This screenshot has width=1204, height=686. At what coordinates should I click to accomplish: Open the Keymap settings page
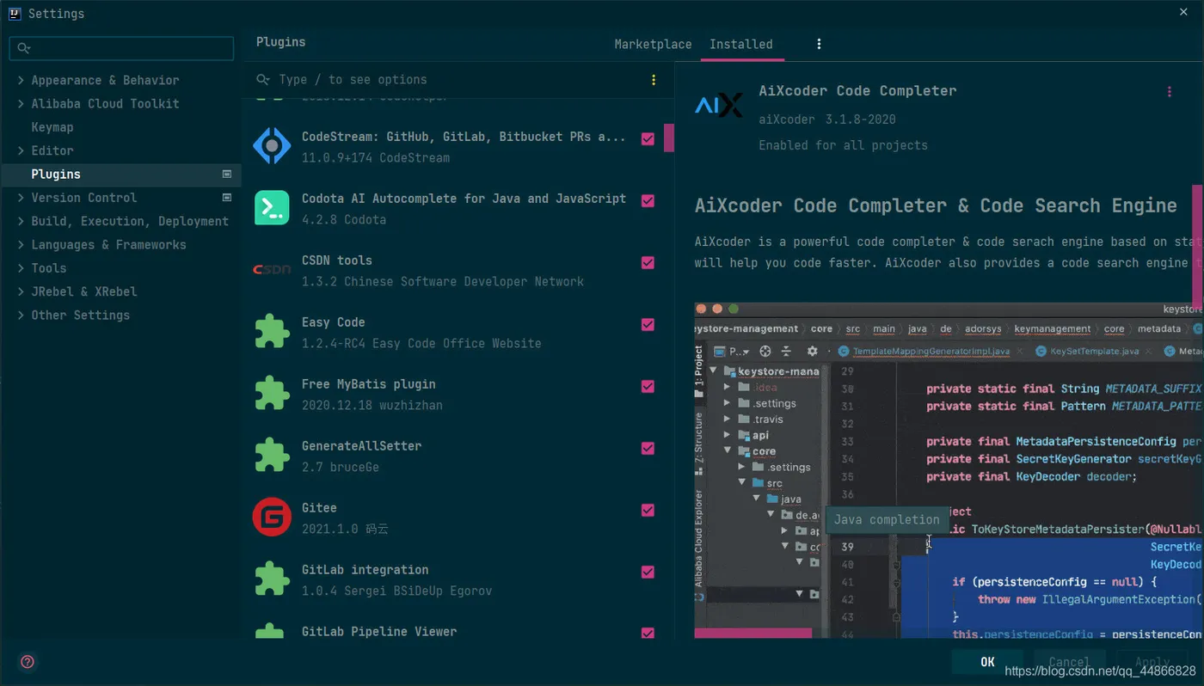tap(52, 127)
